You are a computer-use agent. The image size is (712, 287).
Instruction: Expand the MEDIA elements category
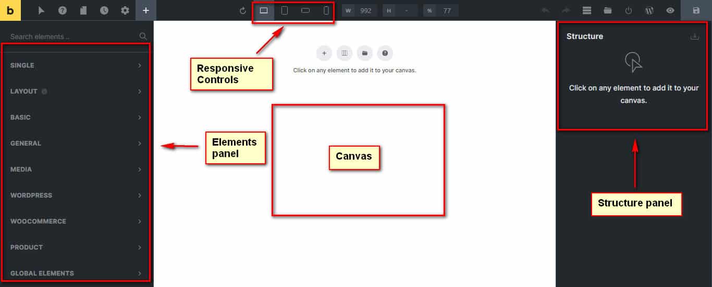click(76, 169)
